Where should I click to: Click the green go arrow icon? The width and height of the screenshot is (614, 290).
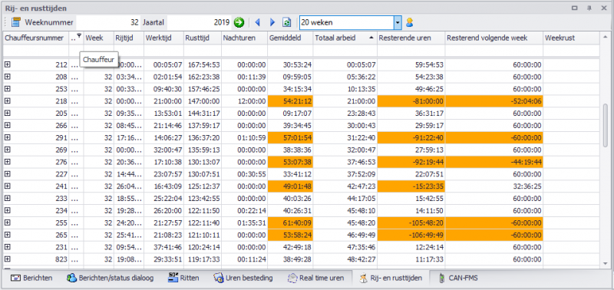tap(239, 23)
